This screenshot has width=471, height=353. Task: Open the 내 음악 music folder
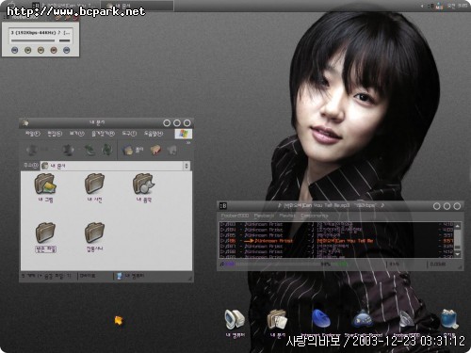[144, 188]
